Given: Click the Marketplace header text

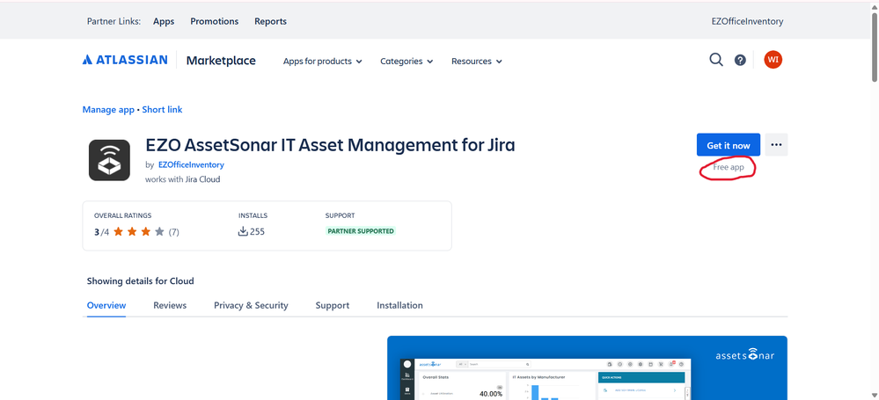Looking at the screenshot, I should [x=221, y=61].
